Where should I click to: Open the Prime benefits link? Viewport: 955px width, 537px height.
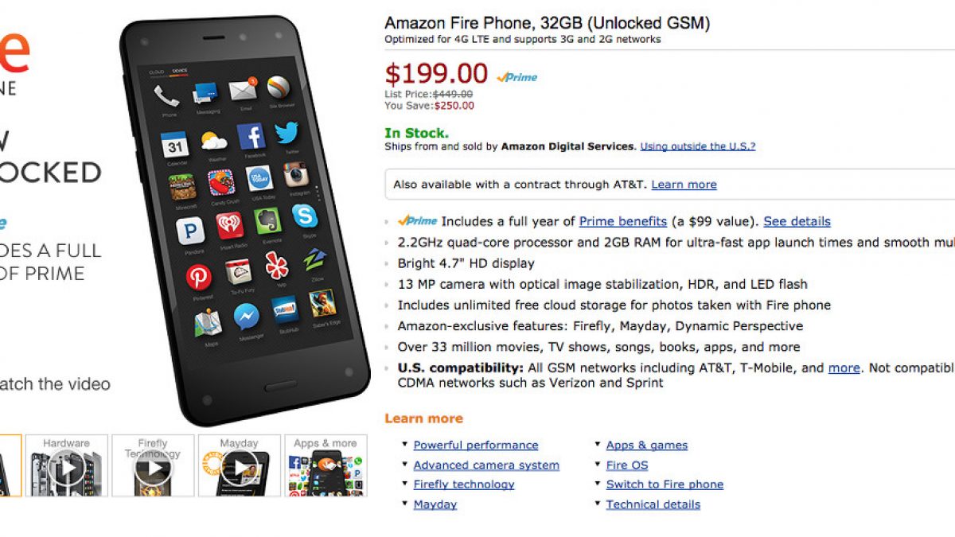click(623, 222)
